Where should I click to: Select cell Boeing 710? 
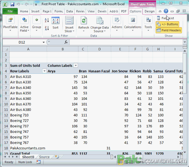(x=28, y=115)
